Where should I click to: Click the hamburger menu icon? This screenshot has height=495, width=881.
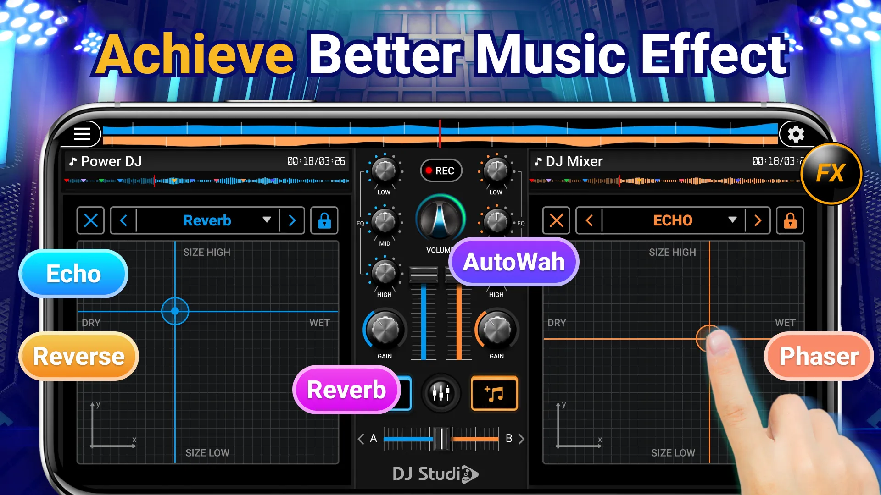82,134
